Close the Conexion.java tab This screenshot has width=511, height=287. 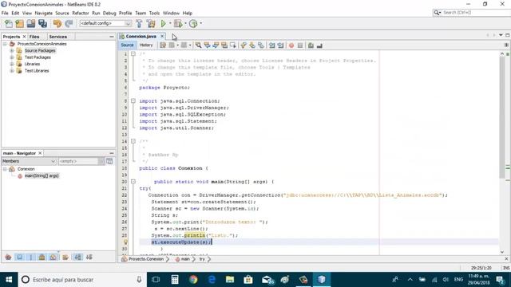coord(162,36)
